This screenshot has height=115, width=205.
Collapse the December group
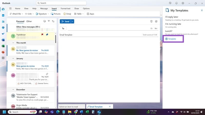coord(13,90)
